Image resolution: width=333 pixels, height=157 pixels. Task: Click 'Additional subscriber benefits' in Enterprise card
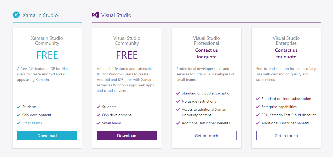[x=286, y=123]
